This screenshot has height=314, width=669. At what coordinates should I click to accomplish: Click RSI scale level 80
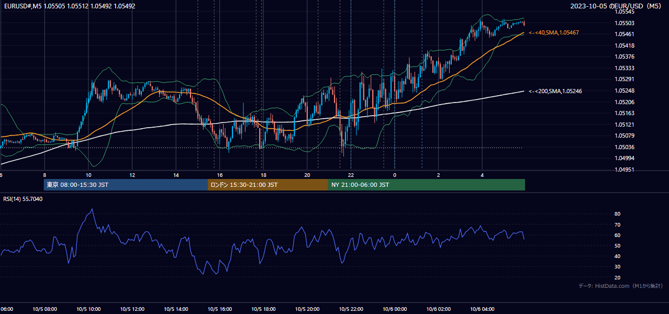coord(617,214)
